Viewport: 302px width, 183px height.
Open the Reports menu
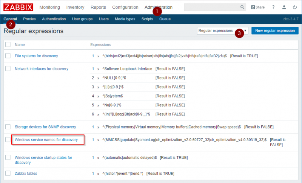(x=98, y=7)
